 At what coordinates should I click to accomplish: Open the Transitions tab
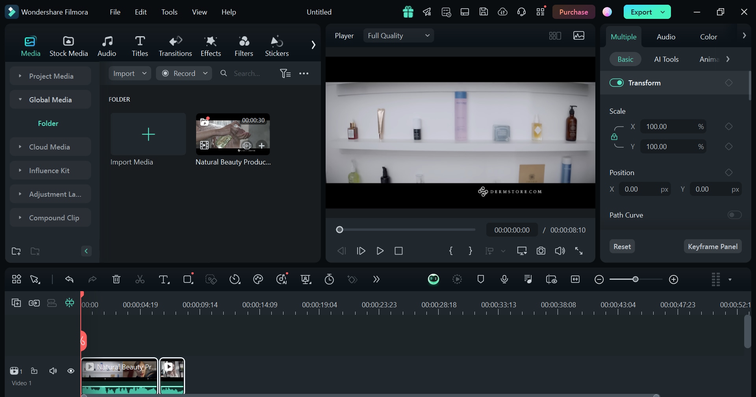tap(175, 46)
